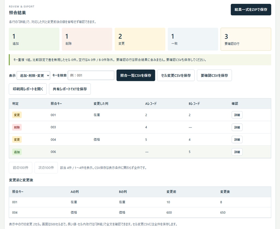280x229 pixels.
Task: Click 変更後 value 8 for key 001
Action: 221,202
